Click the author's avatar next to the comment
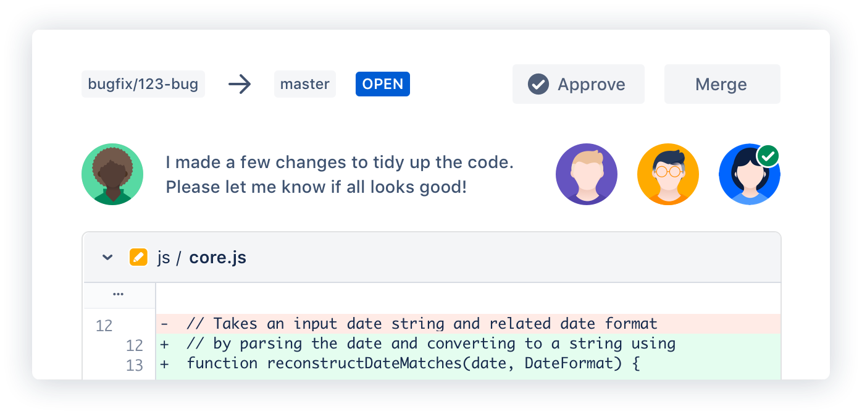This screenshot has height=414, width=862. 112,174
